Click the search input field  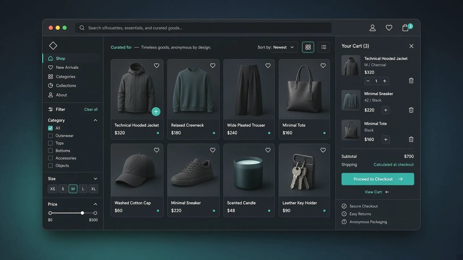point(203,28)
